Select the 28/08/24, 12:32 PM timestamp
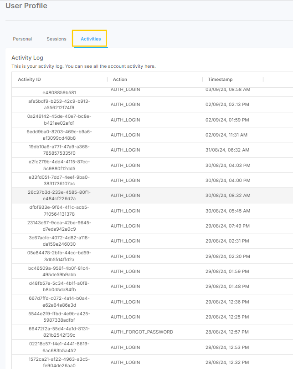The width and height of the screenshot is (293, 369). pos(228,362)
